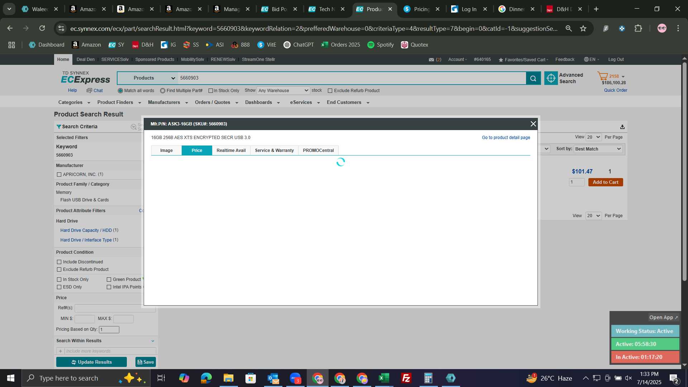688x387 pixels.
Task: Reload the page in the browser
Action: click(42, 28)
